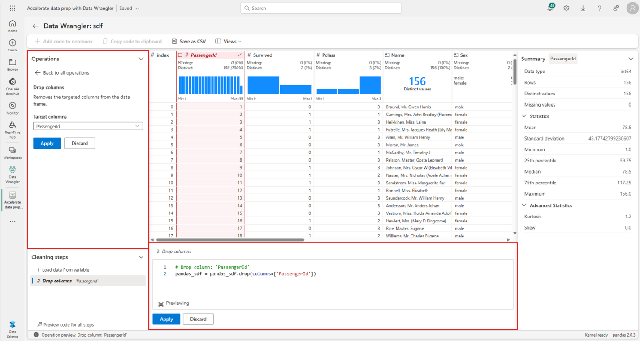Click Preview code for all steps
The height and width of the screenshot is (341, 640).
pyautogui.click(x=65, y=325)
